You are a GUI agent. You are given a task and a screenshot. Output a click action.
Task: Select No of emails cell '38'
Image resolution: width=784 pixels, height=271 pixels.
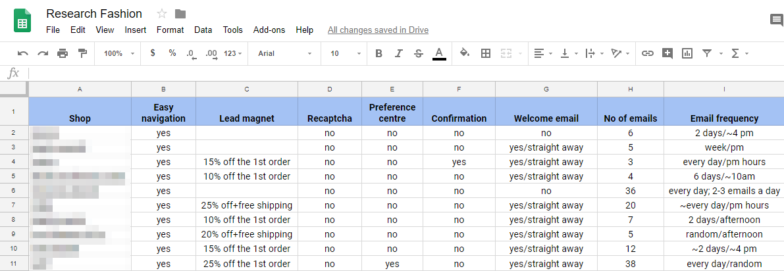pyautogui.click(x=631, y=264)
